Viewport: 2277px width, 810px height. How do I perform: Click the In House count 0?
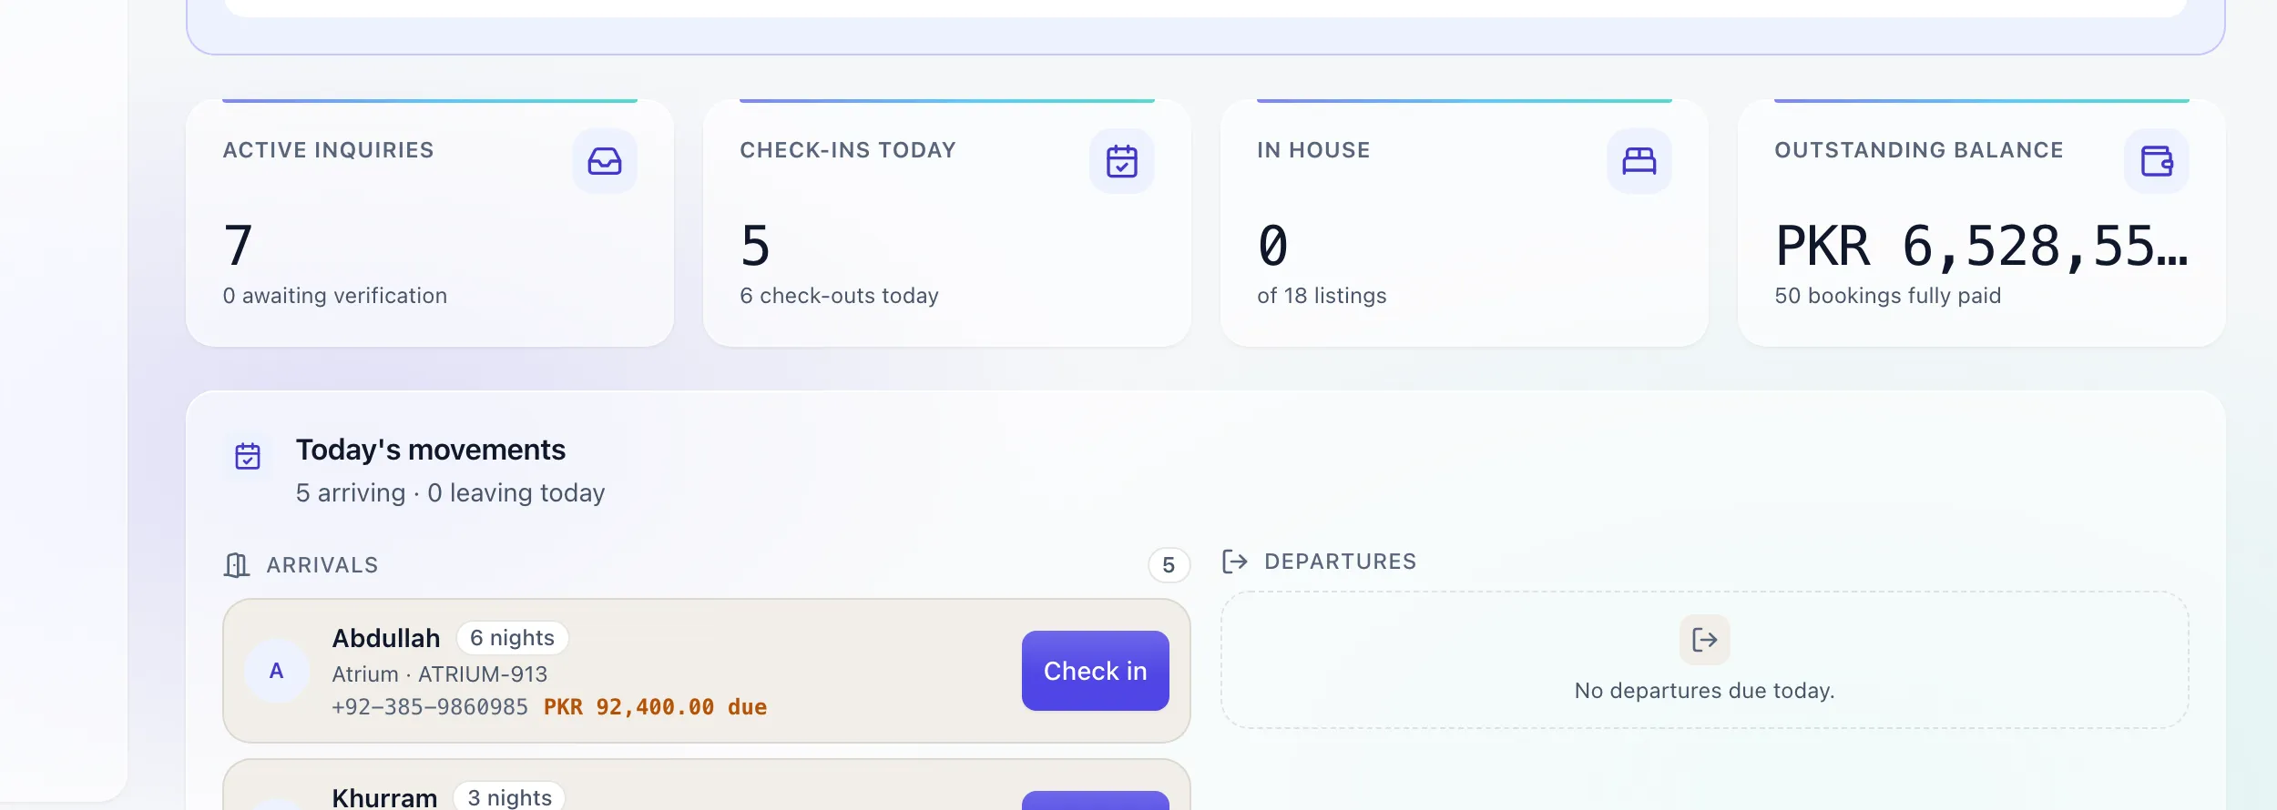click(x=1272, y=246)
